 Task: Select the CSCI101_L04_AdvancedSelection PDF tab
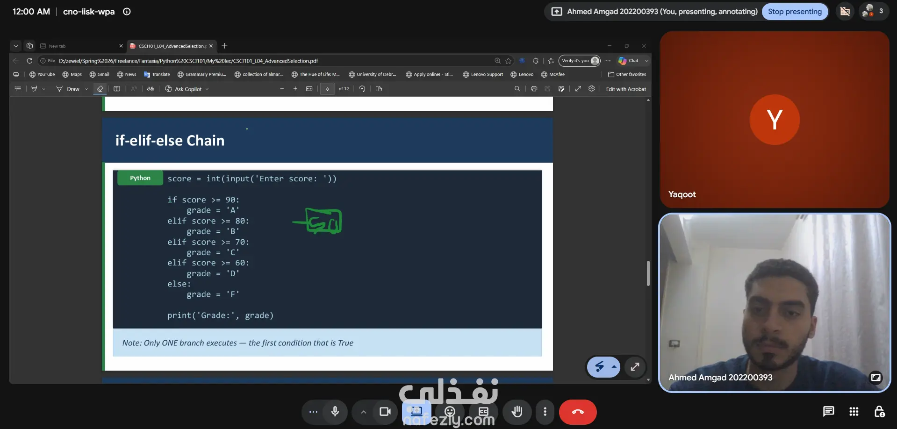(x=172, y=46)
